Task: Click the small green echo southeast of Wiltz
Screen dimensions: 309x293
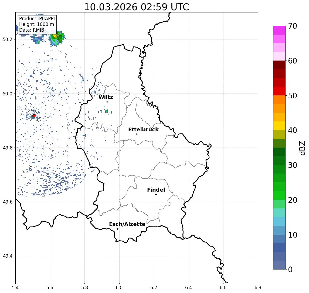Action: [106, 111]
